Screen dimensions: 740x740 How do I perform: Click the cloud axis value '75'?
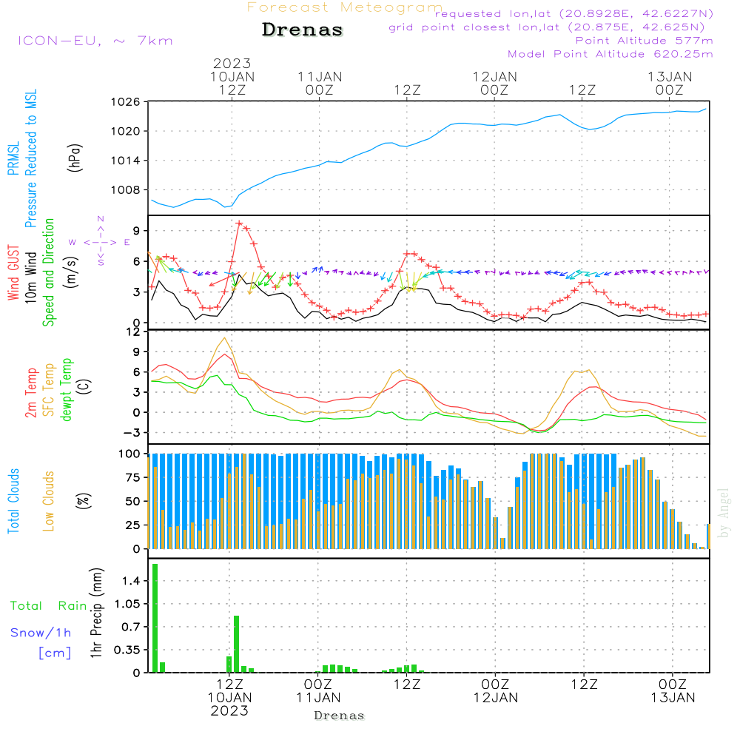[x=133, y=477]
